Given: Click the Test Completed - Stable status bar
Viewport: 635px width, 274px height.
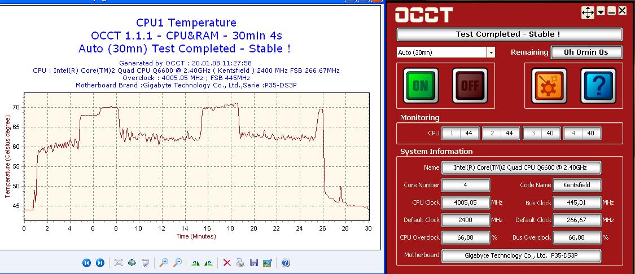Looking at the screenshot, I should coord(509,34).
